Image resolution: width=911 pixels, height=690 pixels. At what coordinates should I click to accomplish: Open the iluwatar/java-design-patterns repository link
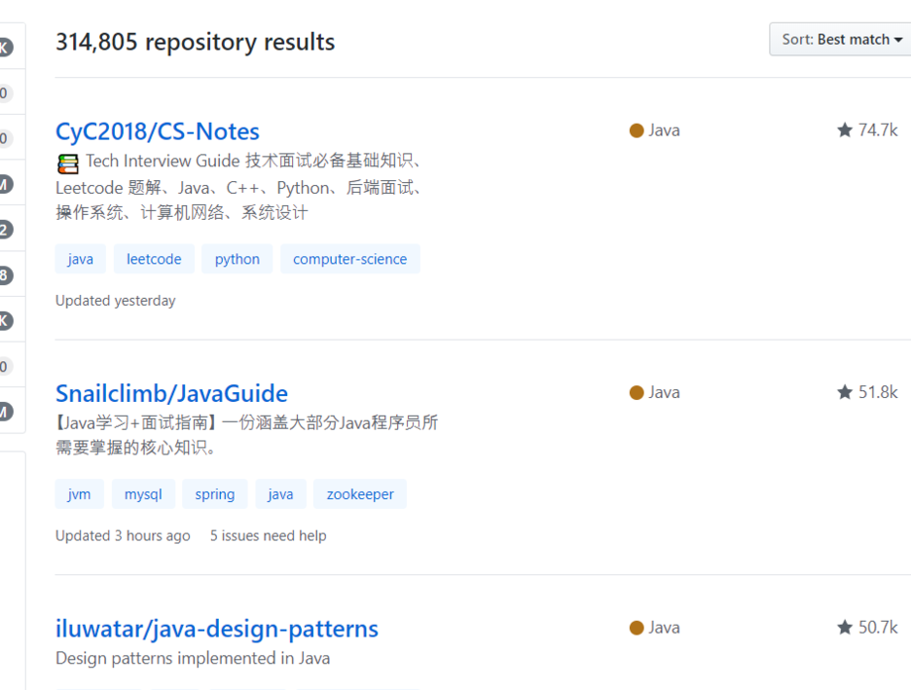217,629
